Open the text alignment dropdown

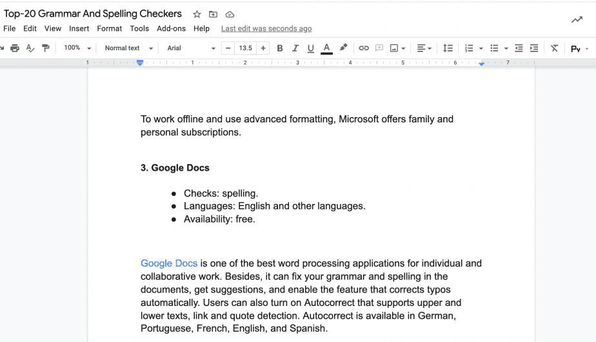pos(424,48)
